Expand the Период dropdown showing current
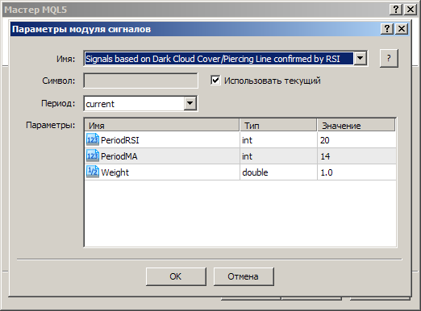The width and height of the screenshot is (421, 311). [x=190, y=103]
